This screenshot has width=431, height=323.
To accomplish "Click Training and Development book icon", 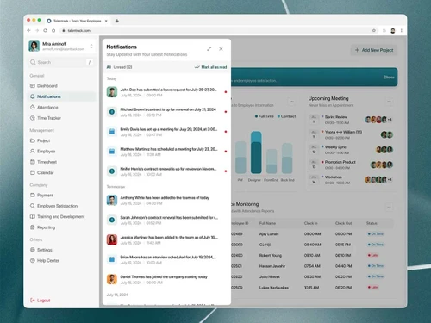I will click(x=33, y=216).
